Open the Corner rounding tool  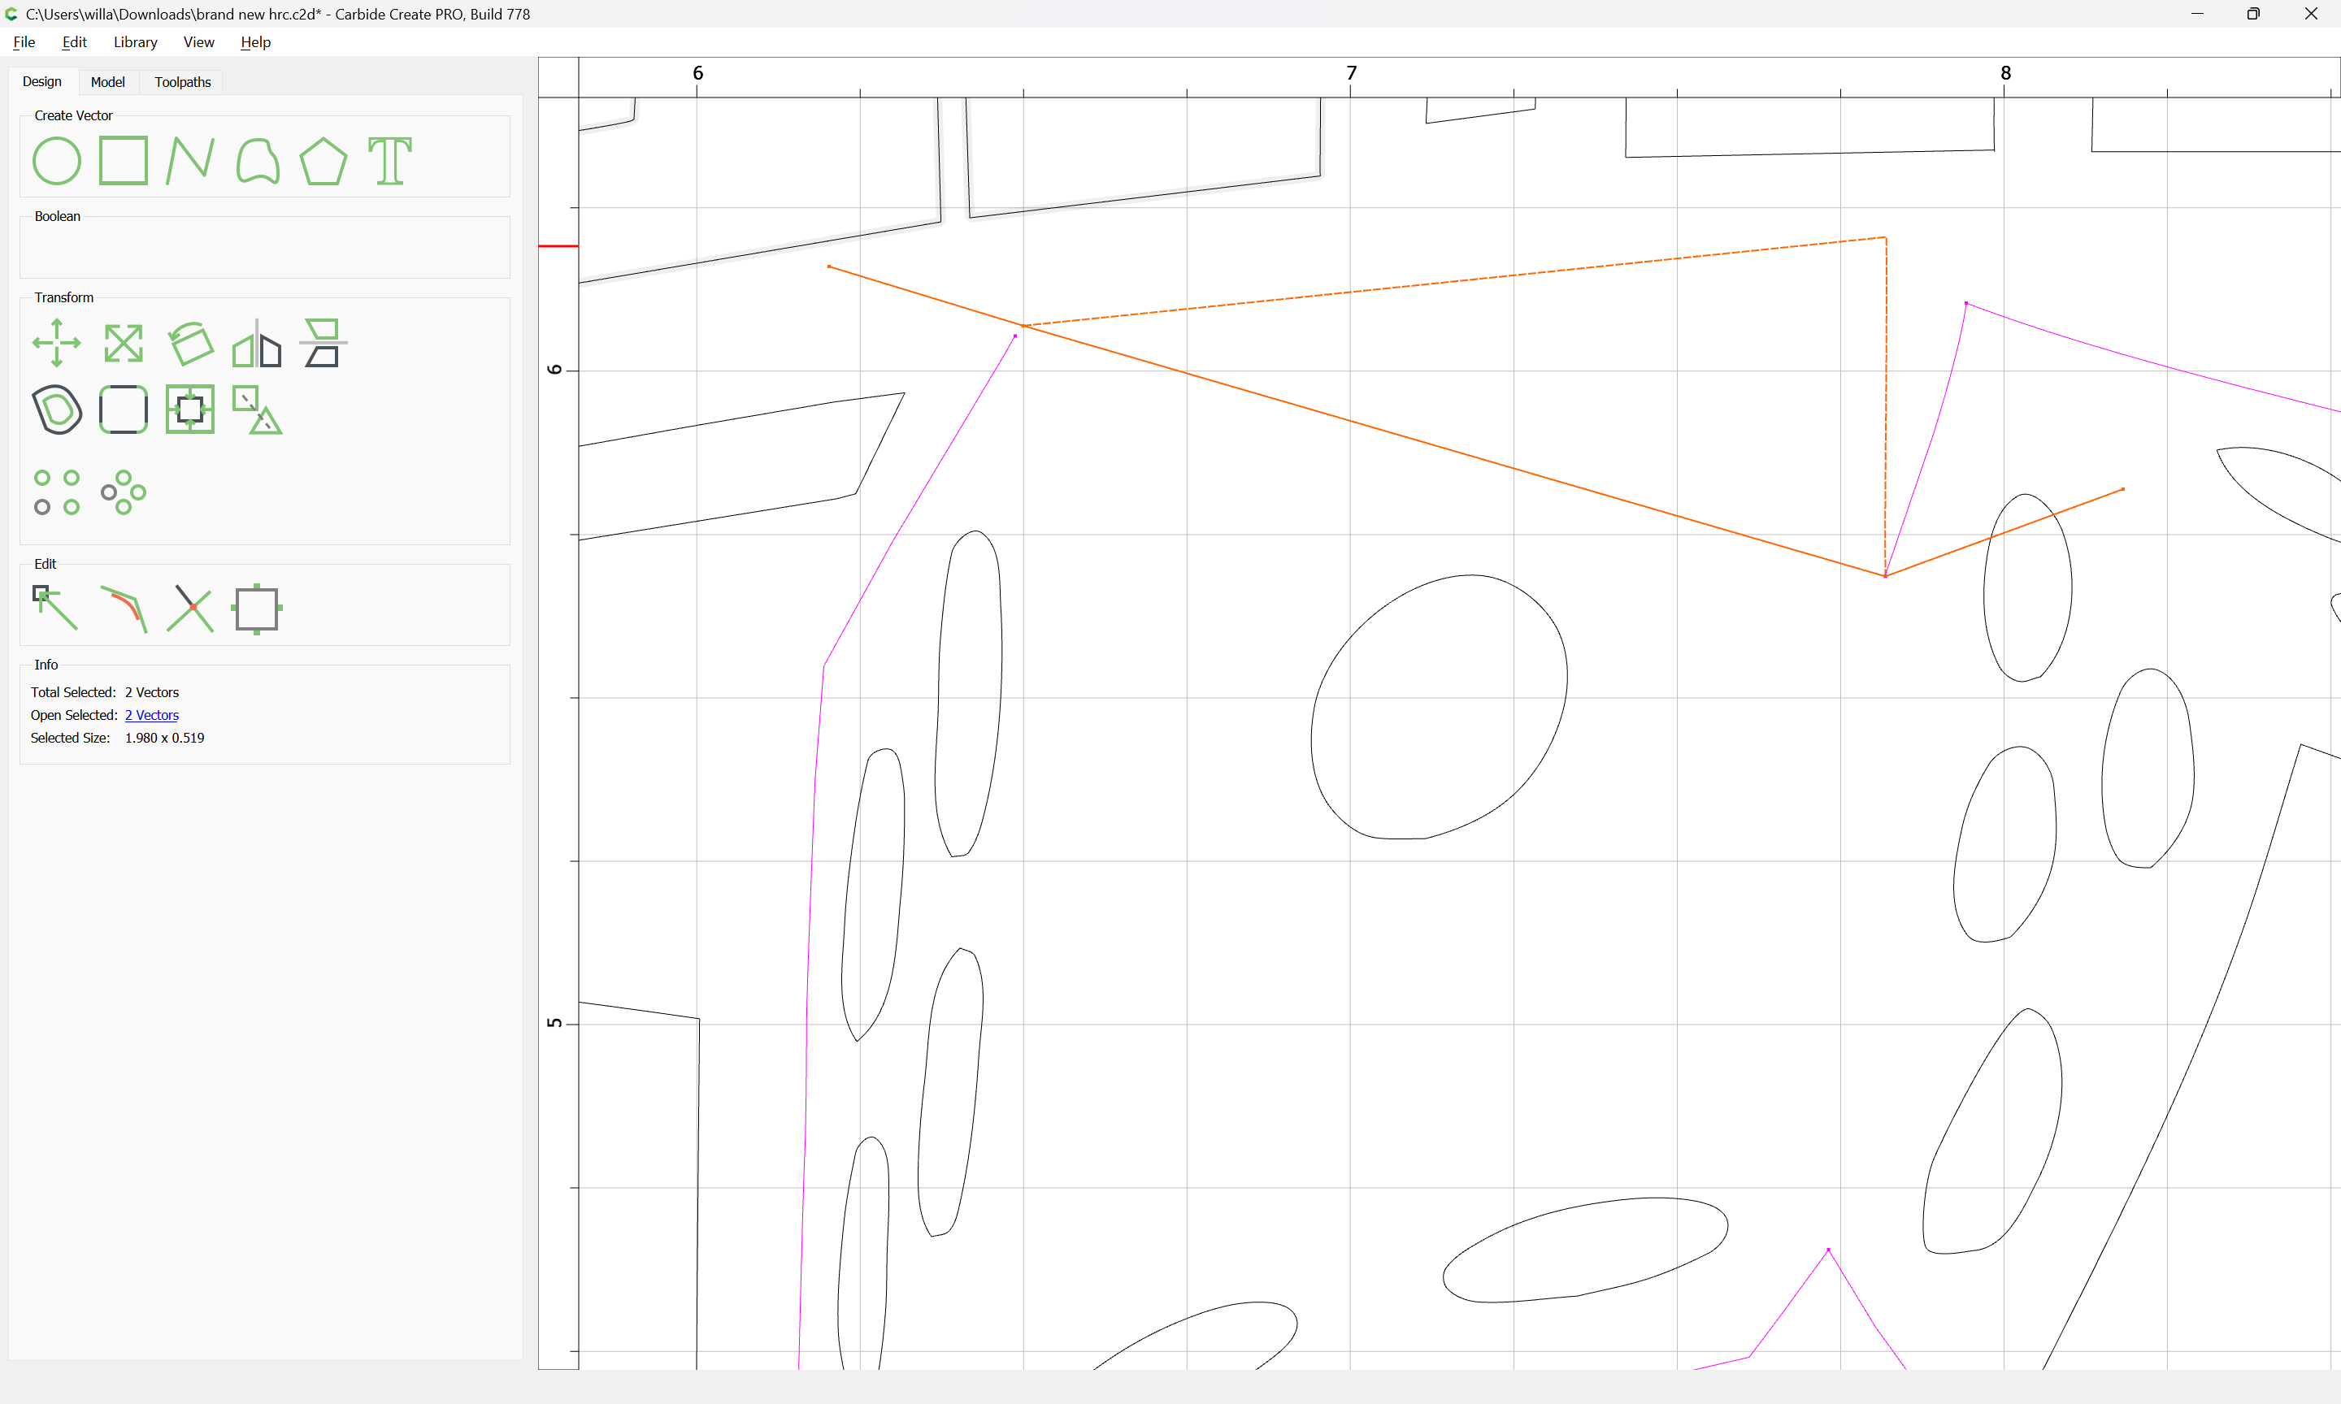pyautogui.click(x=124, y=409)
